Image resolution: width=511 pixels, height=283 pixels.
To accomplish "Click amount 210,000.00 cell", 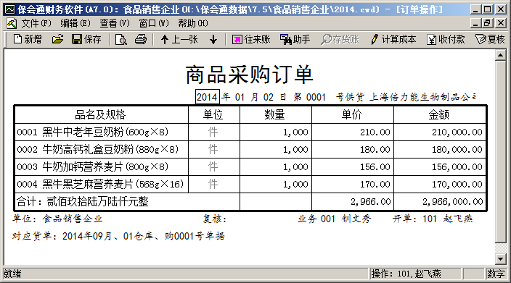I will 440,132.
